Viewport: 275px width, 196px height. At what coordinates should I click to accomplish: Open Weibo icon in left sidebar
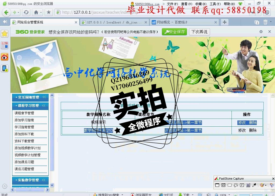(x=5, y=57)
